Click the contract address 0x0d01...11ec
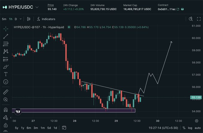 (x=167, y=9)
